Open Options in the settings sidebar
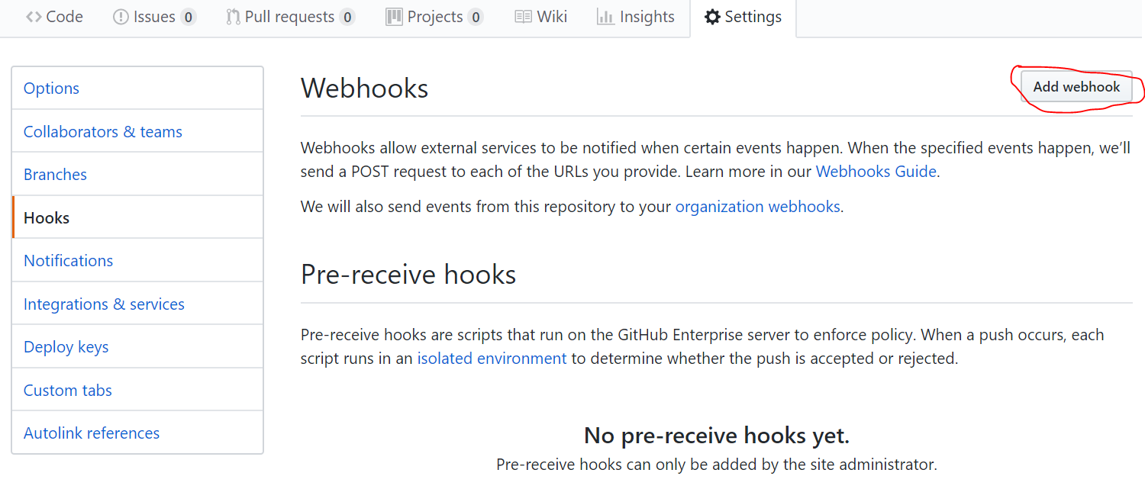This screenshot has height=489, width=1145. click(137, 88)
